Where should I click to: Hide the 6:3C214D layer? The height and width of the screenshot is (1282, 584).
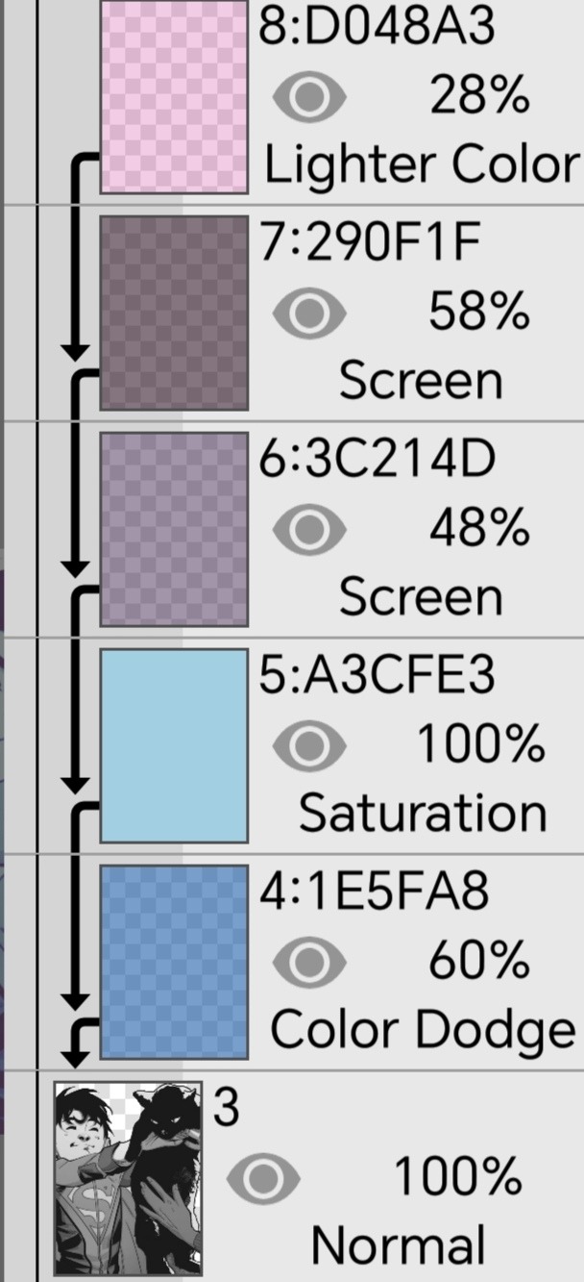(309, 530)
